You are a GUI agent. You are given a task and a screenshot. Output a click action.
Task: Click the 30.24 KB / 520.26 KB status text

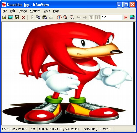coord(64,129)
